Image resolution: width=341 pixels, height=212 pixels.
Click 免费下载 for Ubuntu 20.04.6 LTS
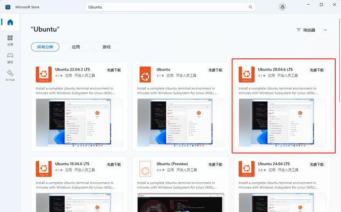click(x=317, y=70)
